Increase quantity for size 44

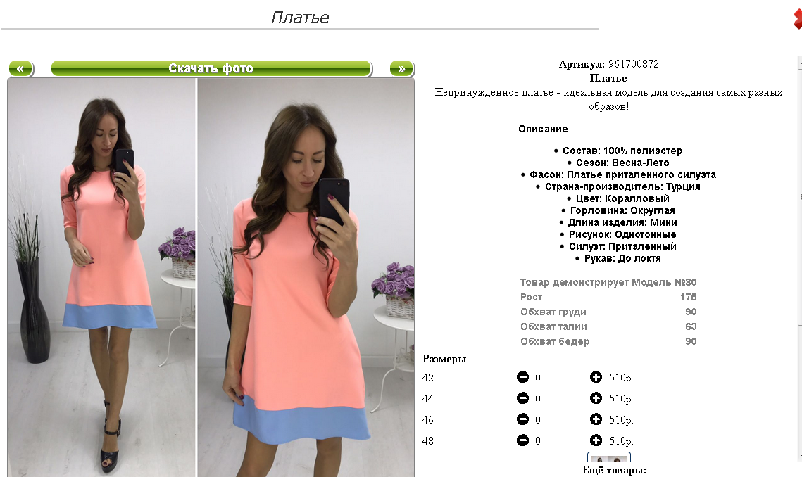click(596, 398)
